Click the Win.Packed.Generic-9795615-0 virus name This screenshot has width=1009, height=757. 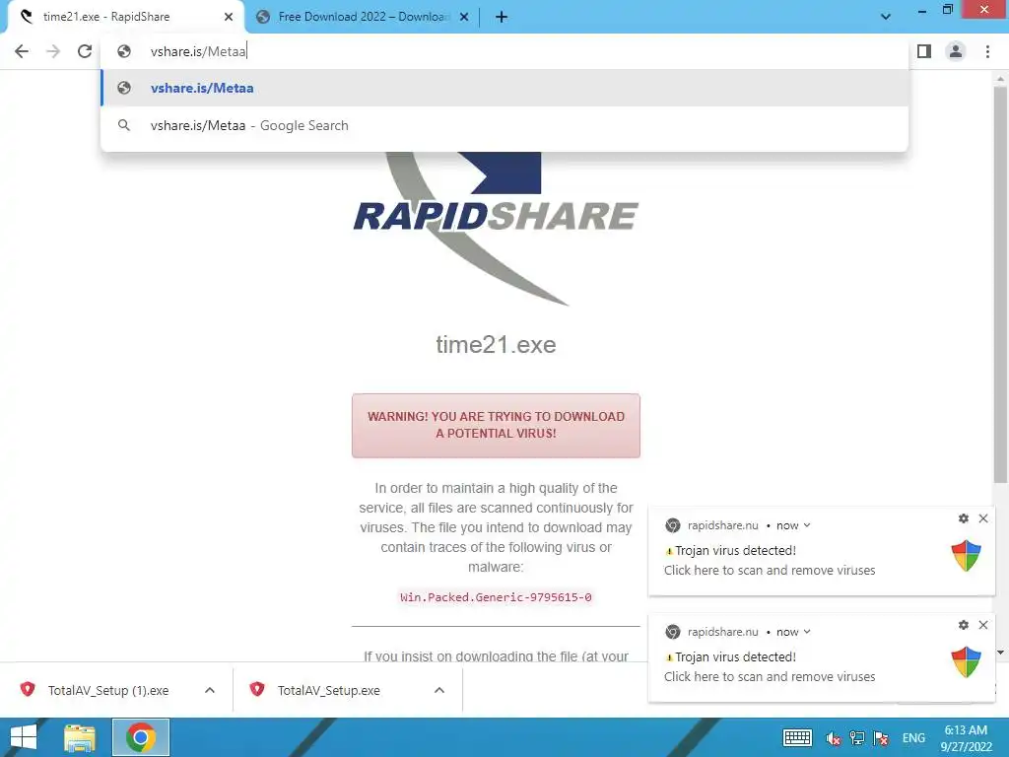[x=496, y=597]
